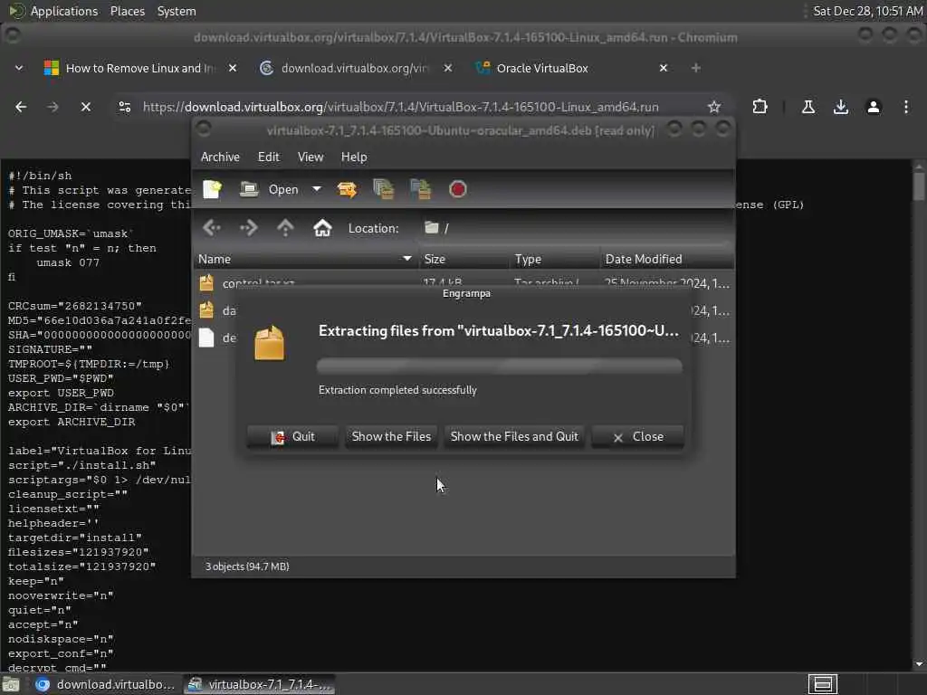927x695 pixels.
Task: Go to the archive home location
Action: click(x=322, y=227)
